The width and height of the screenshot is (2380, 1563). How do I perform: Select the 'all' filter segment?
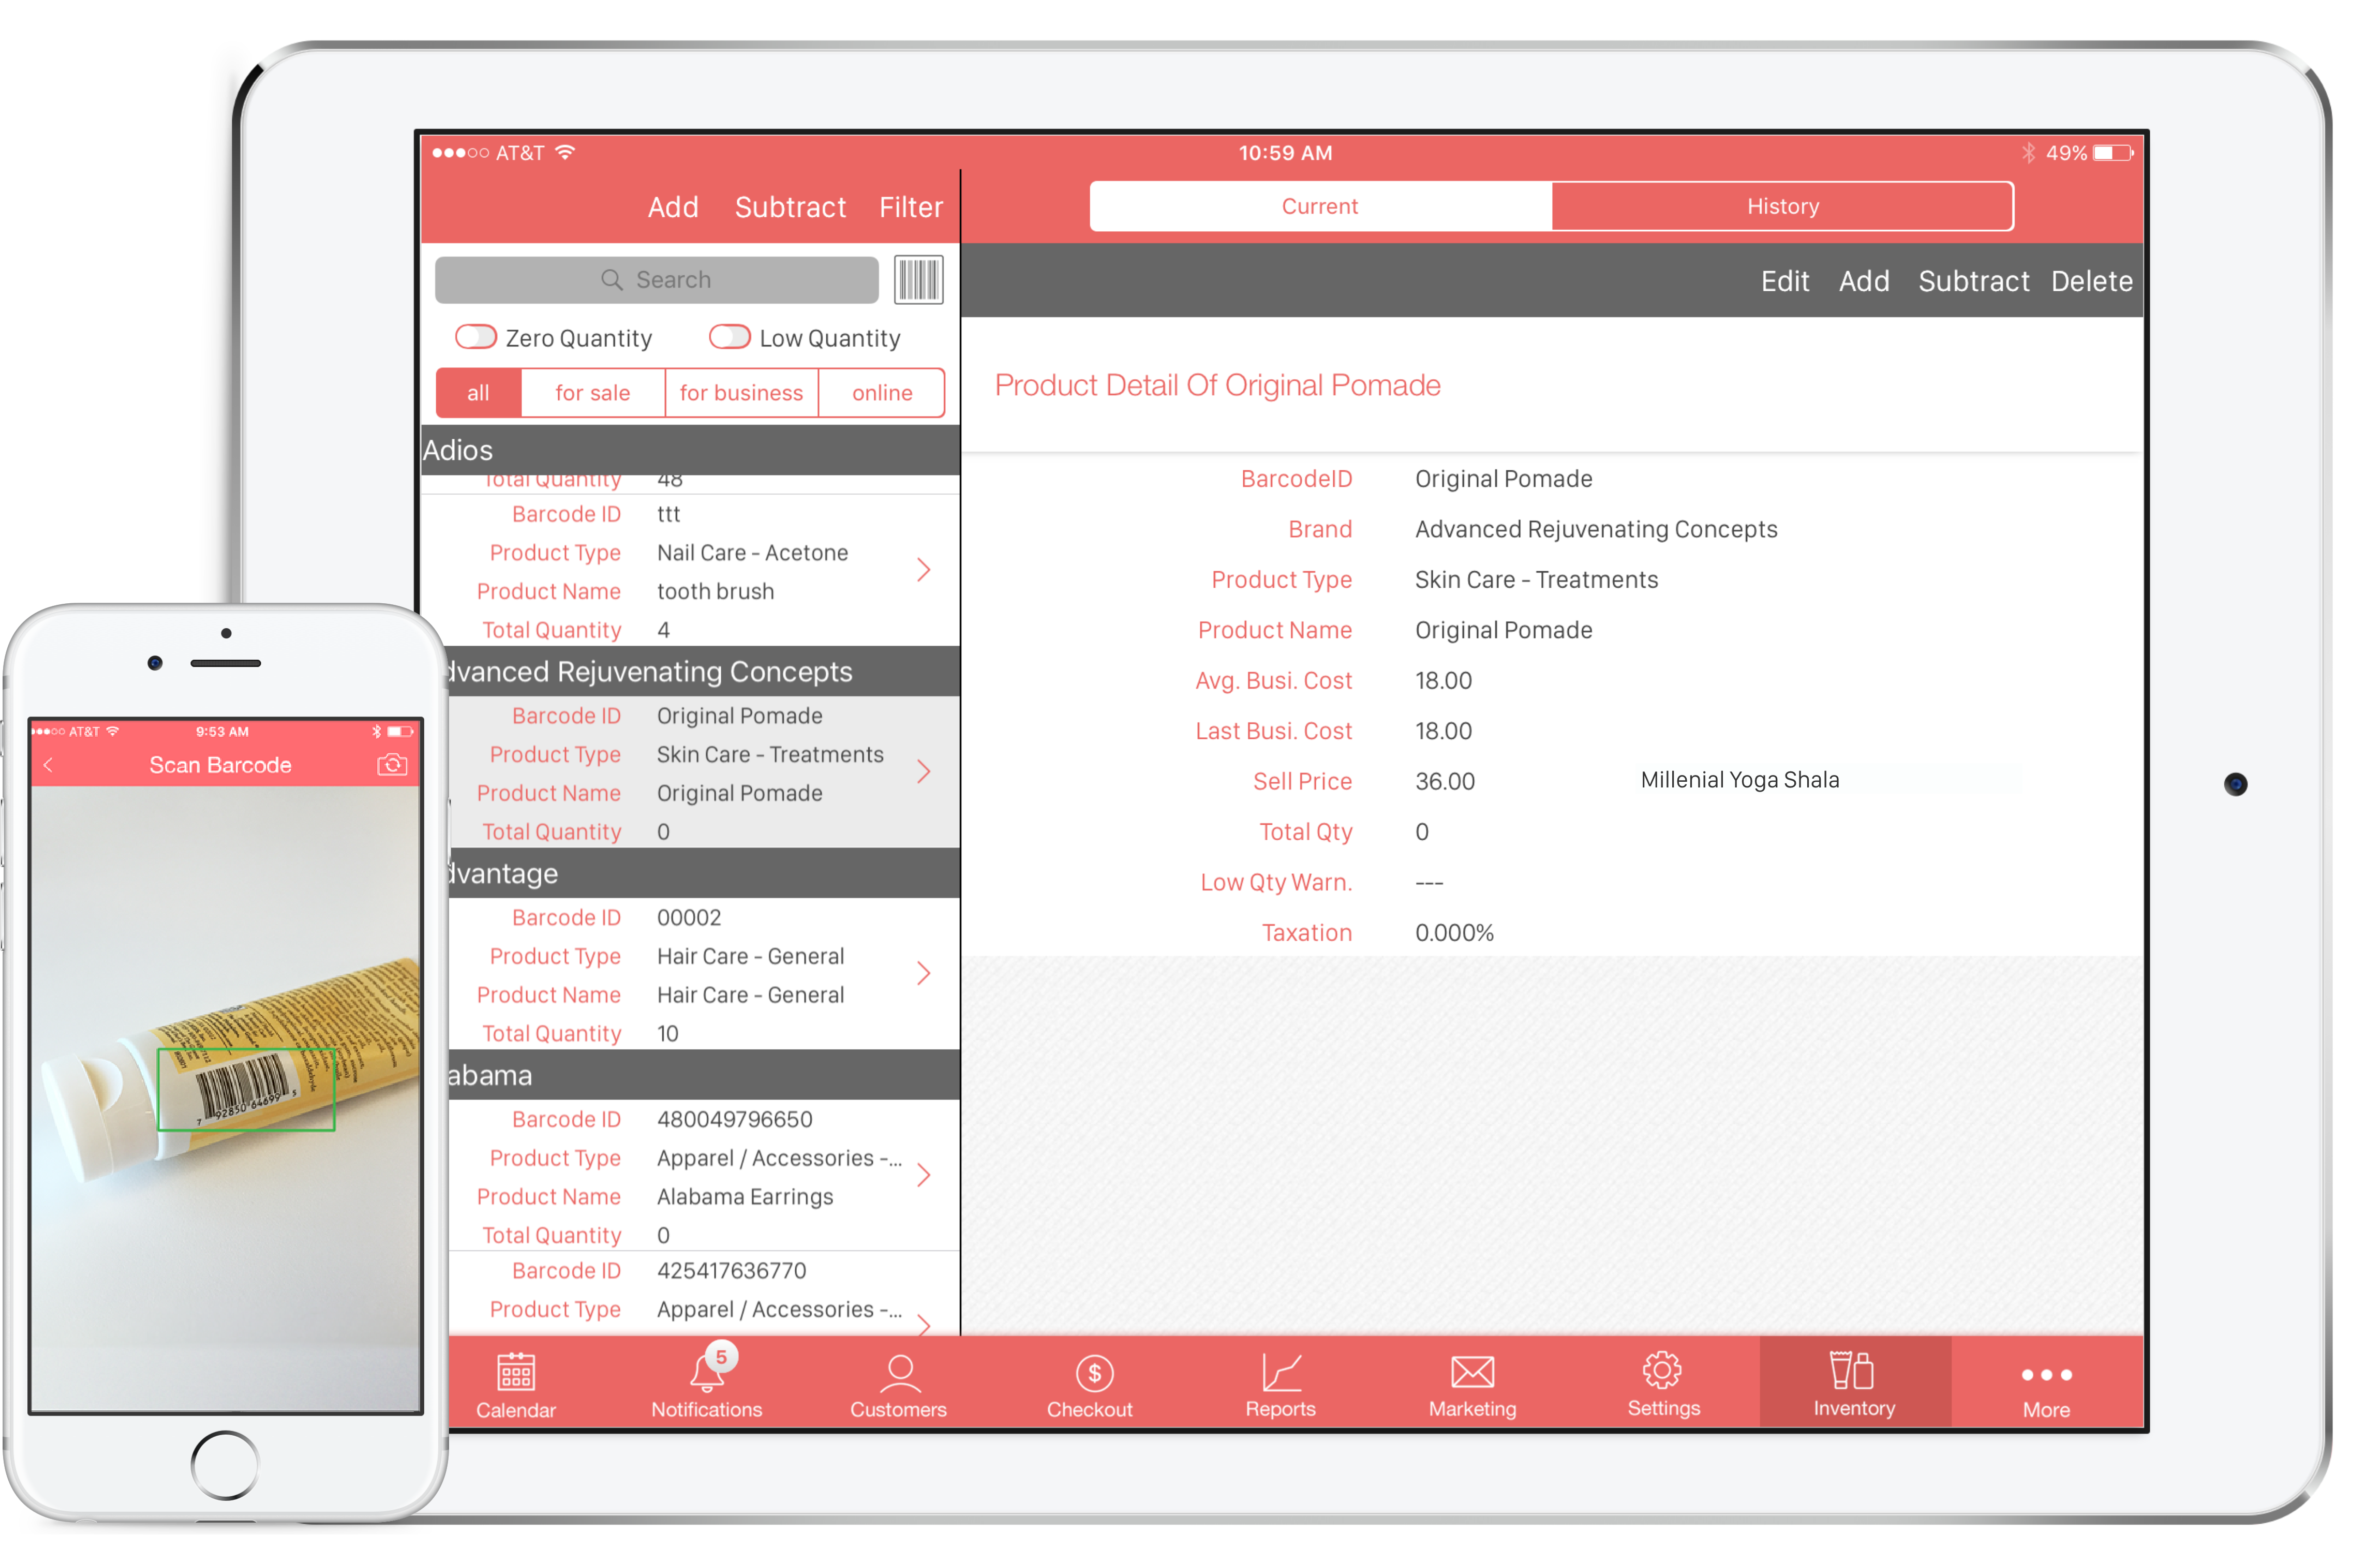tap(479, 393)
